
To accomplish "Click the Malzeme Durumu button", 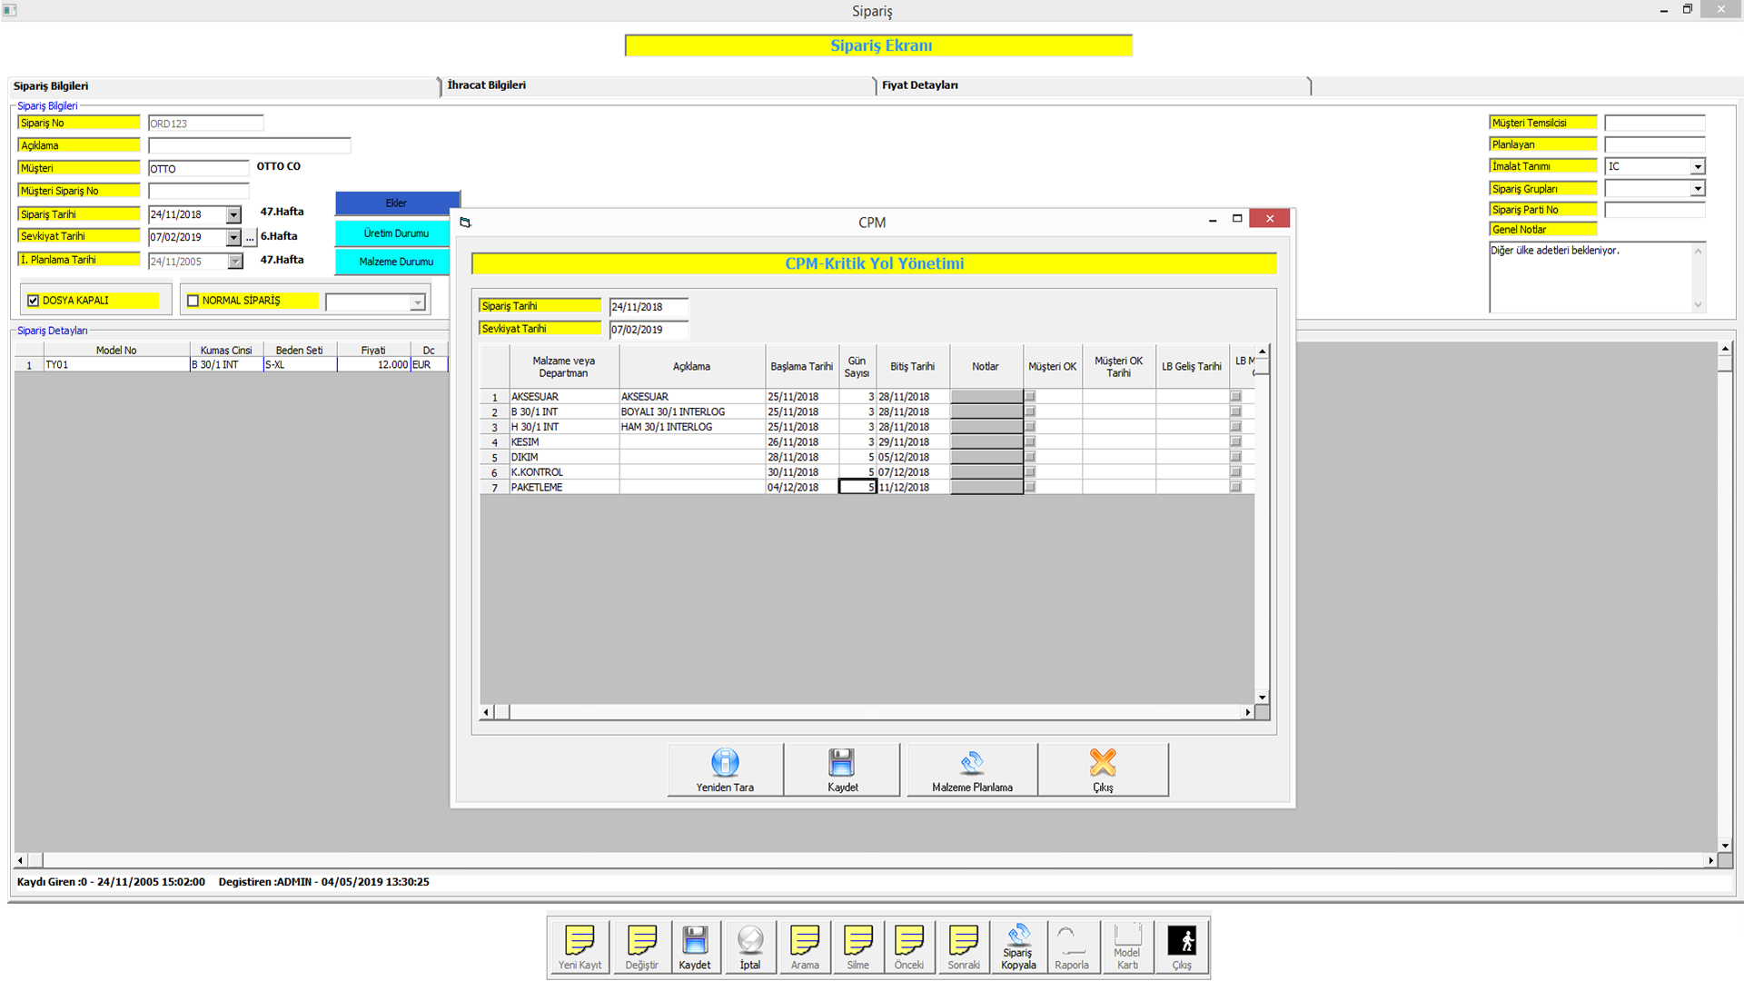I will tap(396, 262).
